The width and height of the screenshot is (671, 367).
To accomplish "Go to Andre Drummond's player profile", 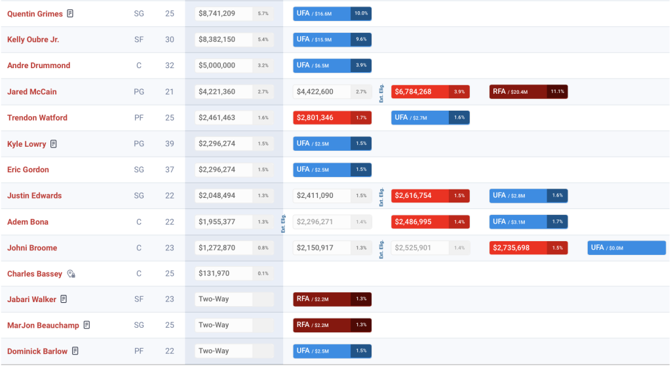I will 39,66.
